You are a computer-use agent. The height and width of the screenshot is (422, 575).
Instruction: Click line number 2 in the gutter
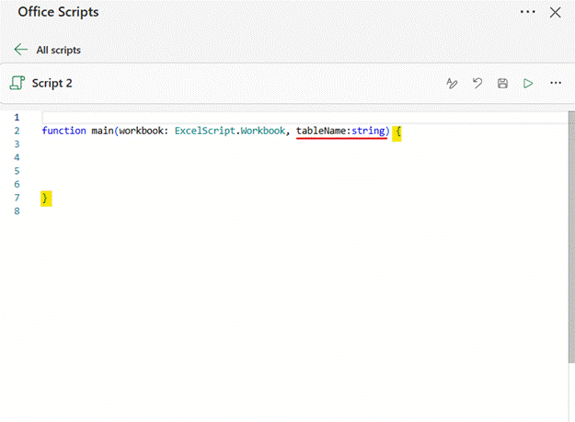pos(17,131)
